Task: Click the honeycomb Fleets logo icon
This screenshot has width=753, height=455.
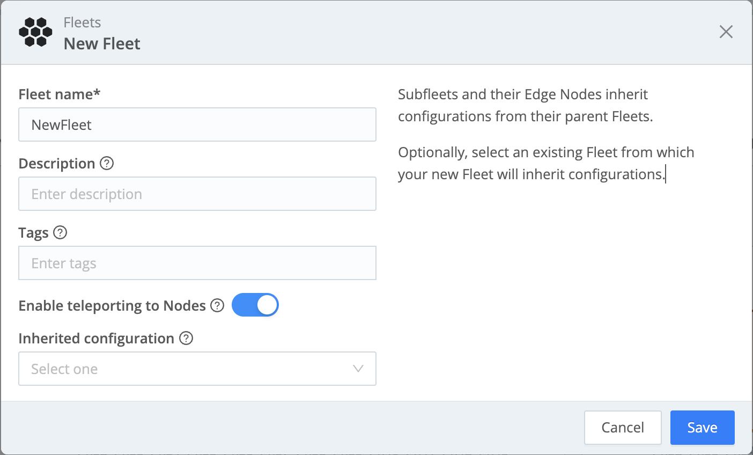Action: pyautogui.click(x=35, y=32)
